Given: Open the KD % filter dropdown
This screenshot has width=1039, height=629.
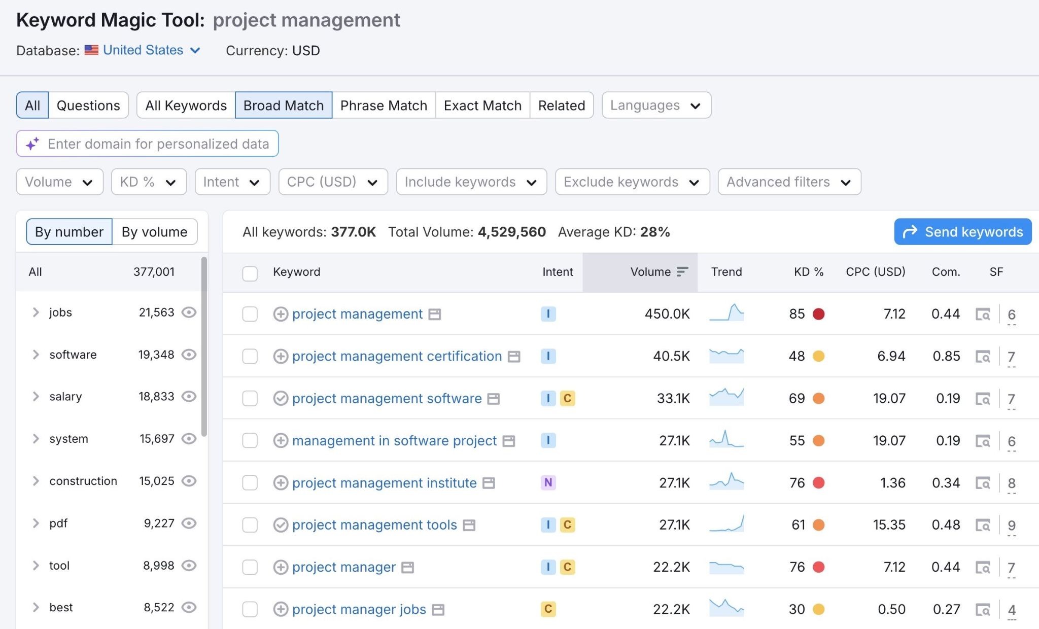Looking at the screenshot, I should click(x=149, y=182).
